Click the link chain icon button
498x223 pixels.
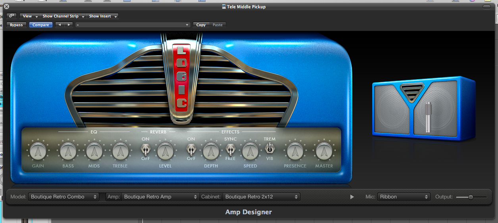tap(11, 16)
